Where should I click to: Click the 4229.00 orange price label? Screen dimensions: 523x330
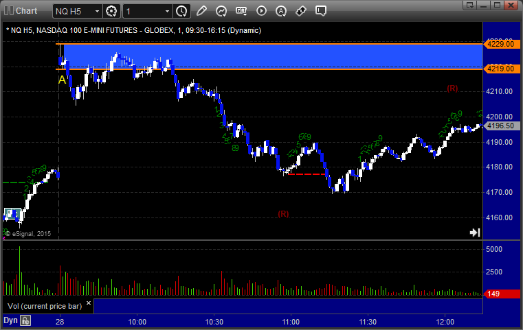pyautogui.click(x=502, y=44)
